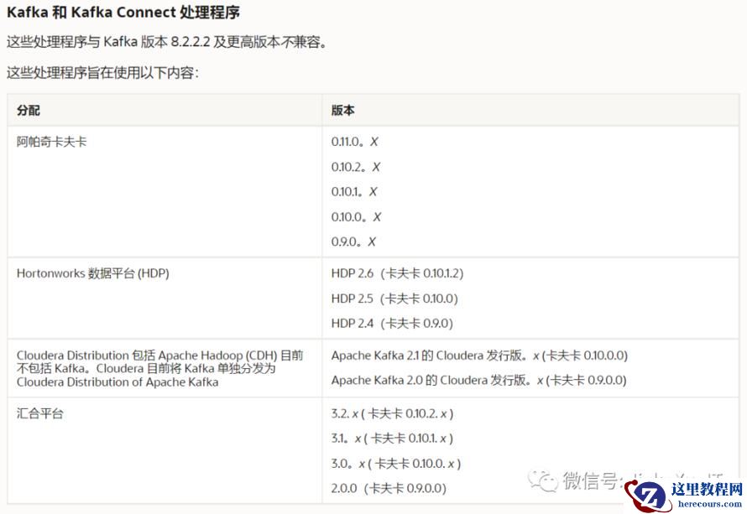
Task: Select the heading Kafka 和 Kafka Connect 处理程序
Action: click(x=123, y=13)
